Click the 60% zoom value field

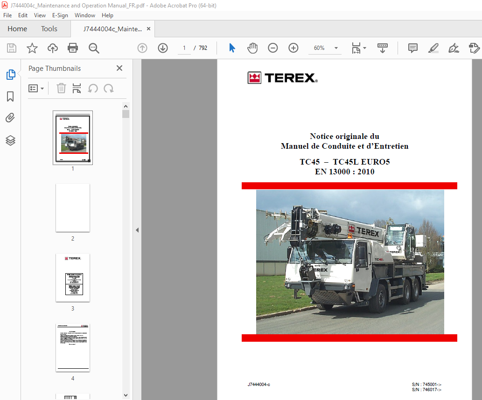point(319,48)
